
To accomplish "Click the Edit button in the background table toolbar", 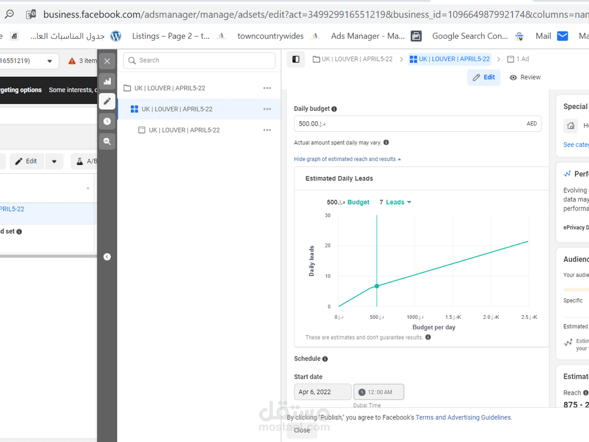I will (x=27, y=161).
